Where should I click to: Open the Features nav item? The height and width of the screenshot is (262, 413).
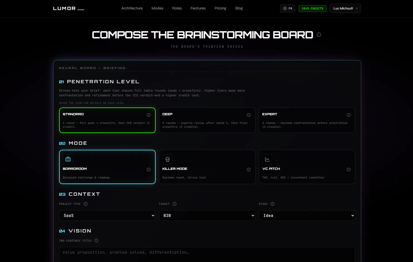pyautogui.click(x=198, y=8)
